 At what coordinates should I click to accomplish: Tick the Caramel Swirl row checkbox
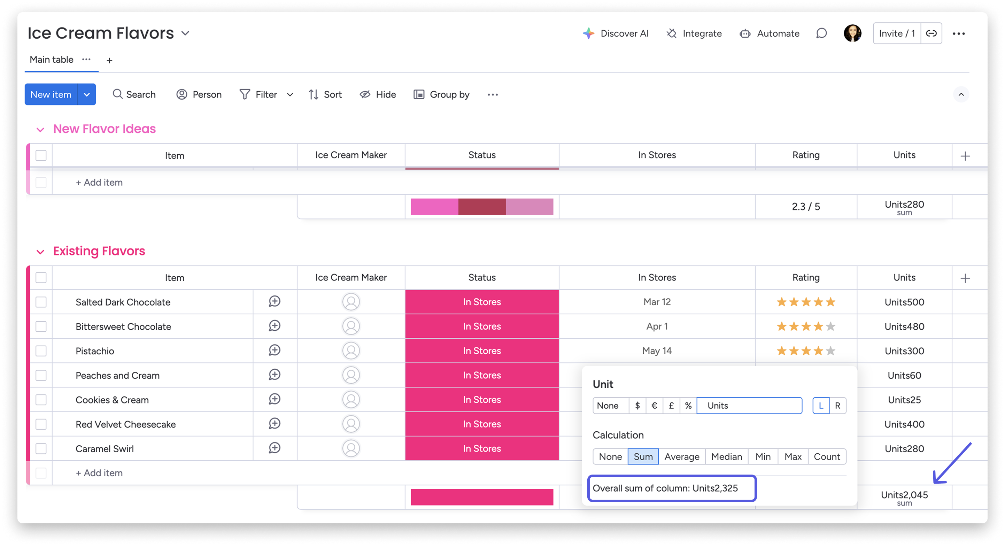pos(41,449)
